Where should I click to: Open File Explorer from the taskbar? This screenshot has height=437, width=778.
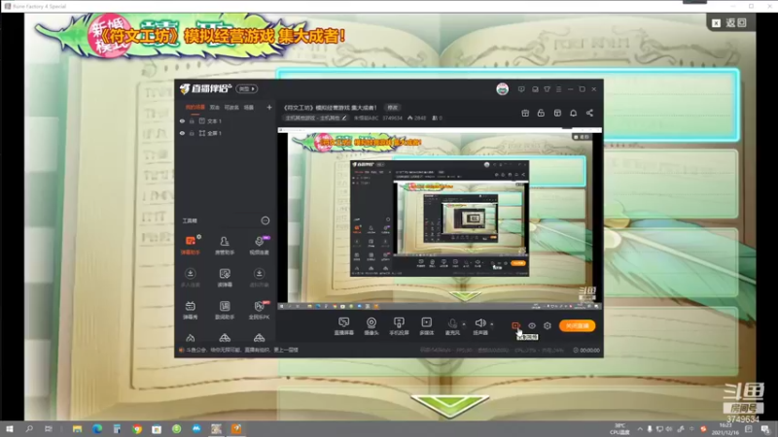coord(77,429)
